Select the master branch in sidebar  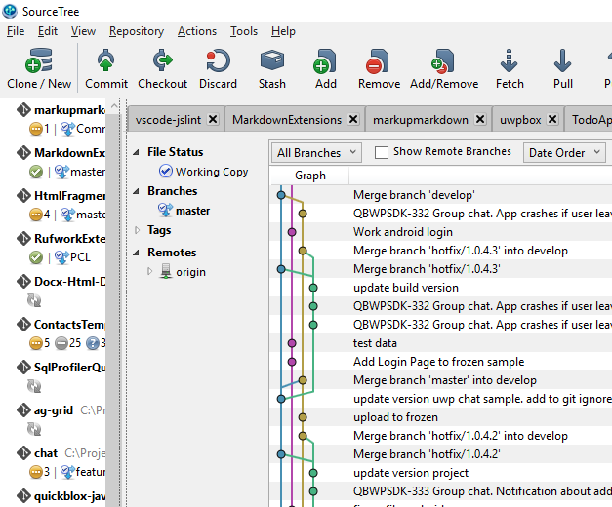click(x=192, y=211)
